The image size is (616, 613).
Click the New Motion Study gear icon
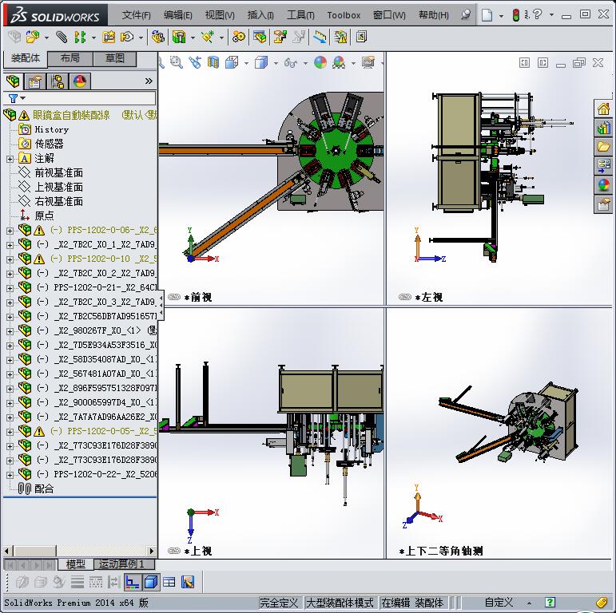238,38
